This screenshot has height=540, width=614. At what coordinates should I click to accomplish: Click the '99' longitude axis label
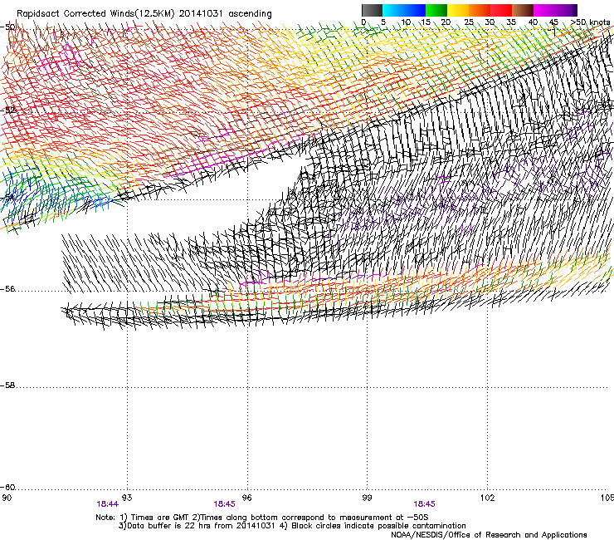(x=367, y=498)
